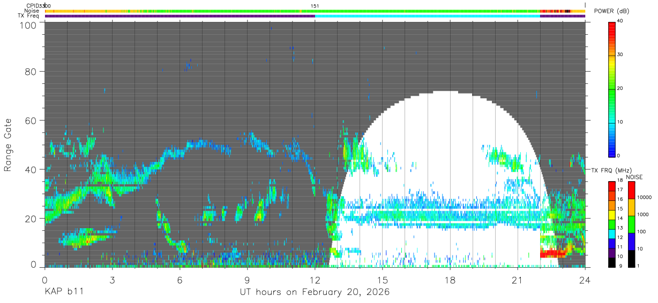This screenshot has width=658, height=303.
Task: Pick the orange block of the NOISE legend
Action: click(631, 207)
